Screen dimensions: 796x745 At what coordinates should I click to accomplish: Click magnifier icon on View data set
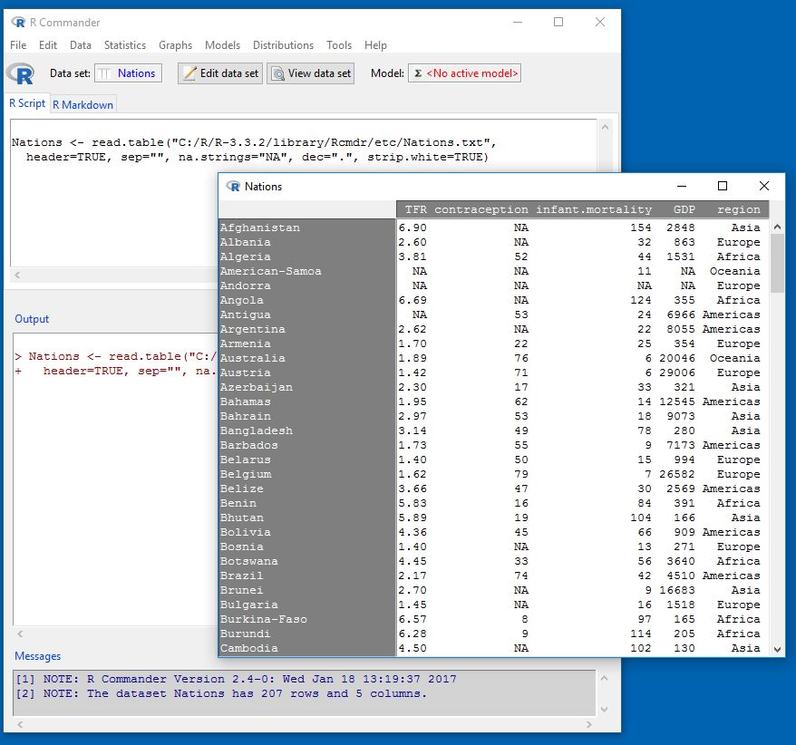[278, 73]
